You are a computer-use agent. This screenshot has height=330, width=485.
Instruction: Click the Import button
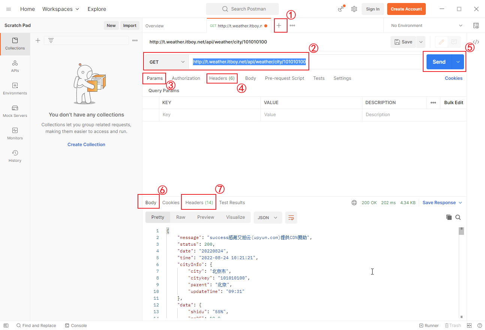point(130,25)
